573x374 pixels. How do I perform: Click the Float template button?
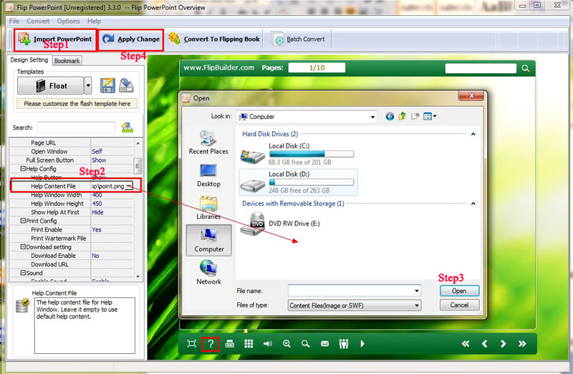[x=50, y=85]
